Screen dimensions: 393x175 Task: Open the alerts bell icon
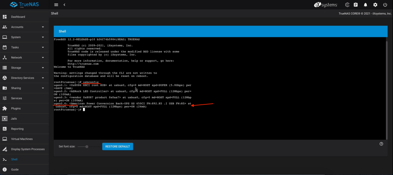click(365, 5)
